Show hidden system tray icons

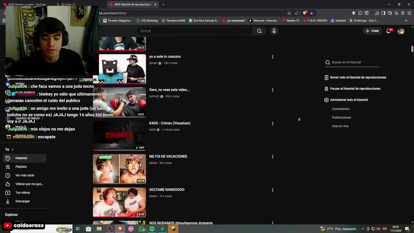click(x=363, y=229)
